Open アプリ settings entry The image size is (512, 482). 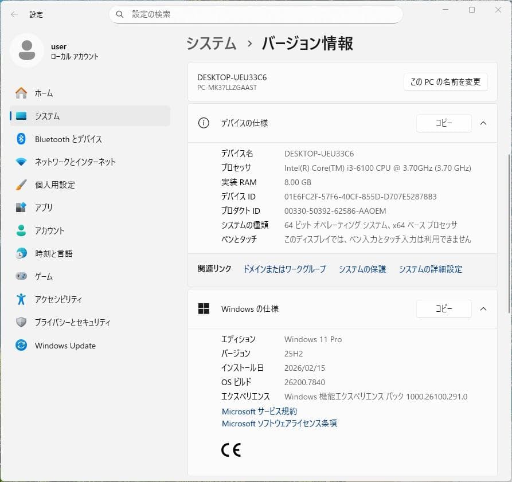pyautogui.click(x=90, y=207)
